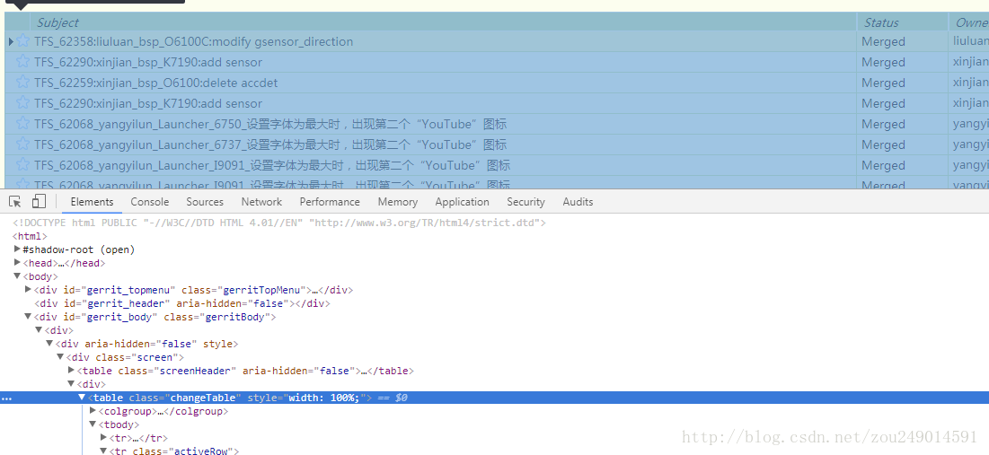The image size is (989, 455).
Task: Switch to the Console tab
Action: click(149, 202)
